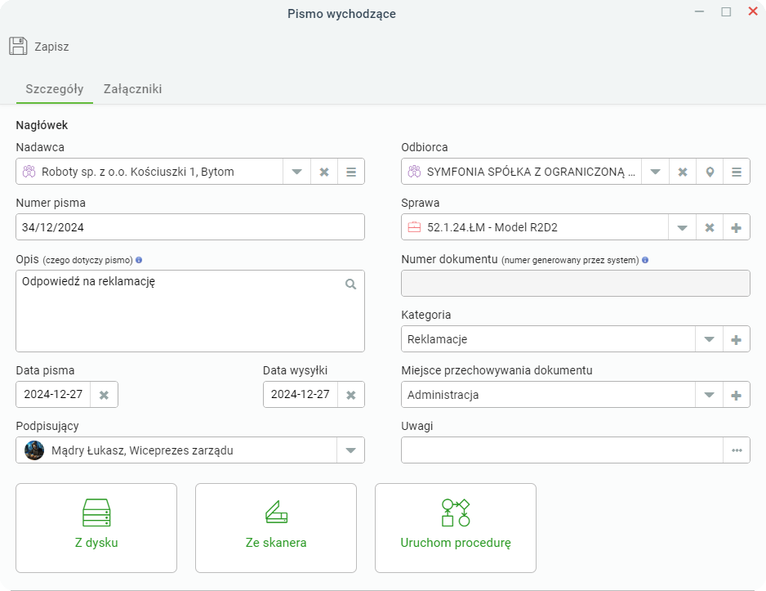Click the Z dysku button
This screenshot has height=591, width=766.
click(x=96, y=528)
